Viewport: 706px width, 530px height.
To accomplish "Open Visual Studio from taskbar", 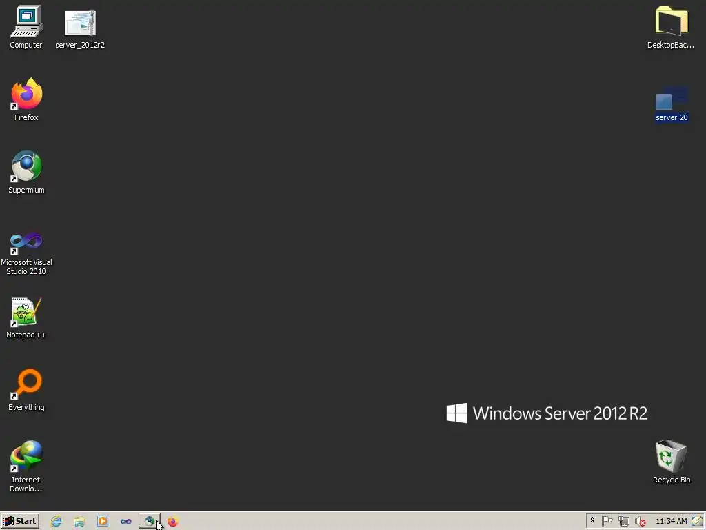I will tap(126, 522).
